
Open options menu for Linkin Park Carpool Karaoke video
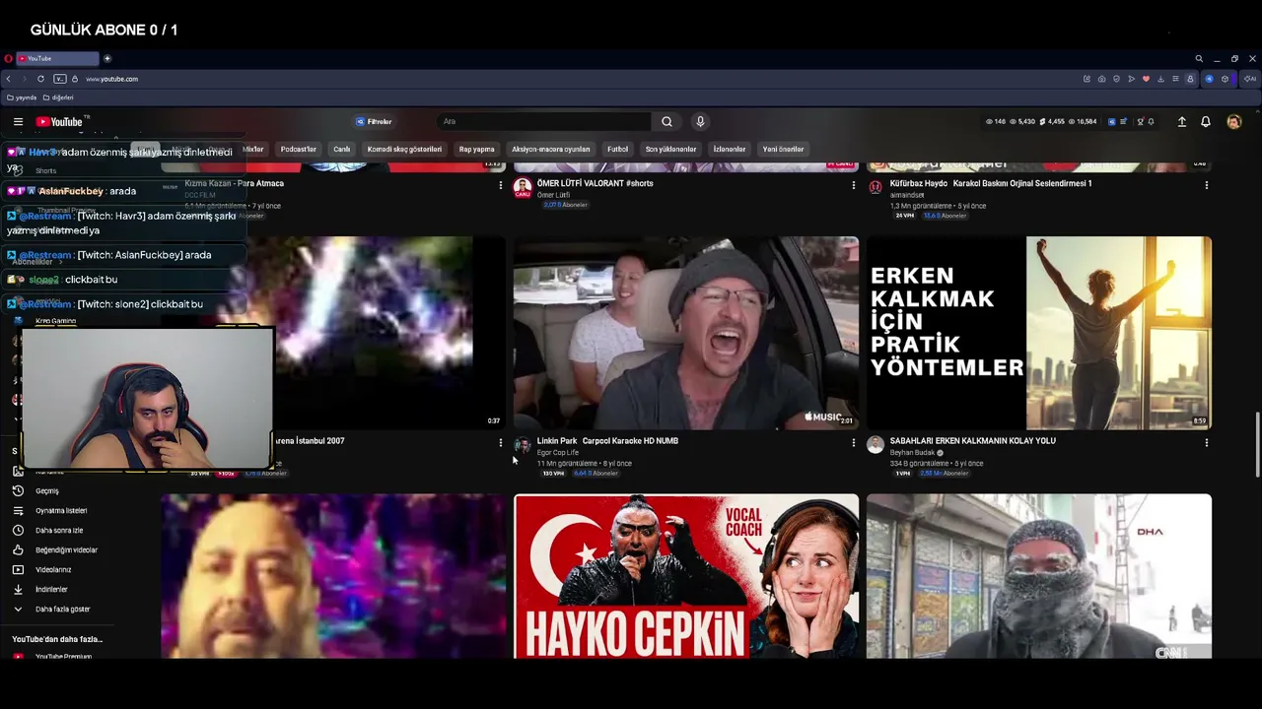(854, 443)
